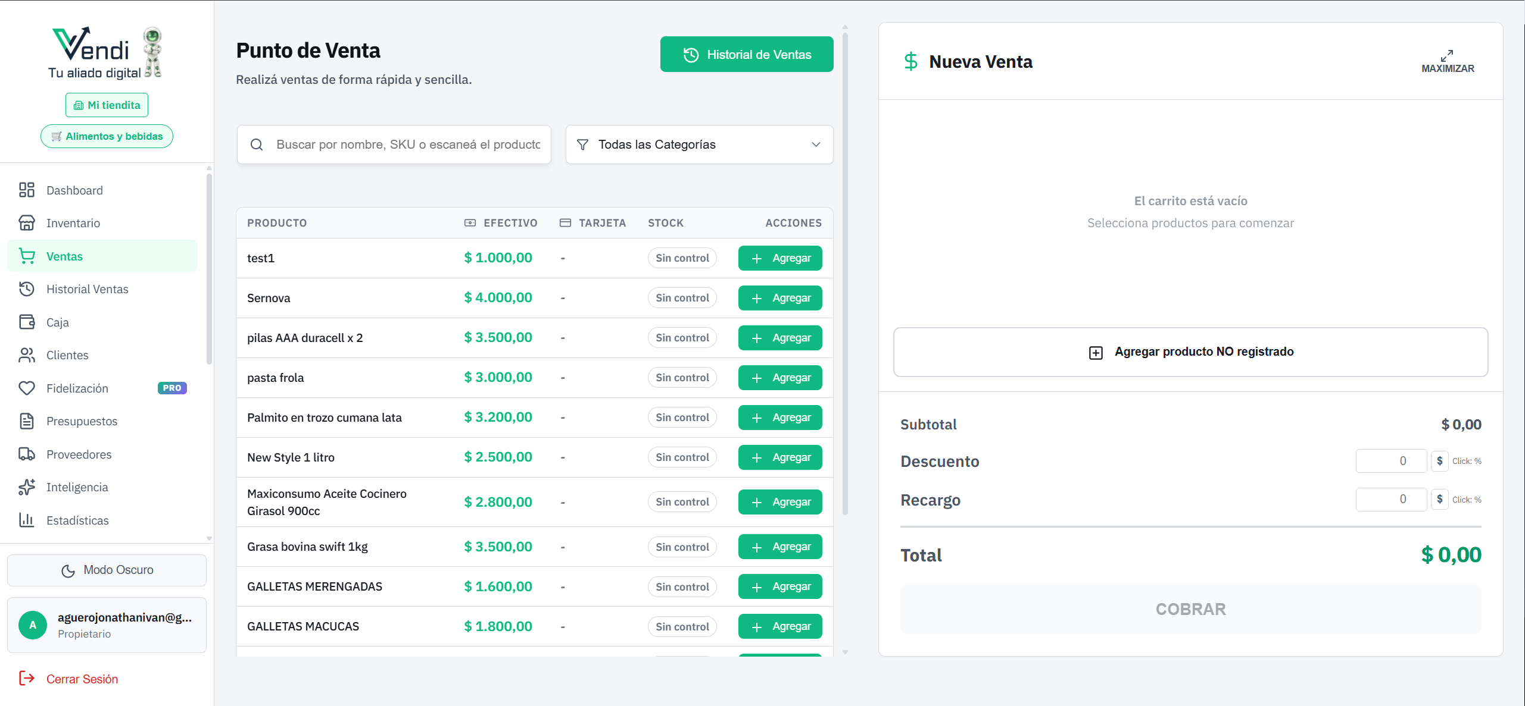The image size is (1525, 706).
Task: Click the Dashboard grid icon in the sidebar
Action: 26,190
